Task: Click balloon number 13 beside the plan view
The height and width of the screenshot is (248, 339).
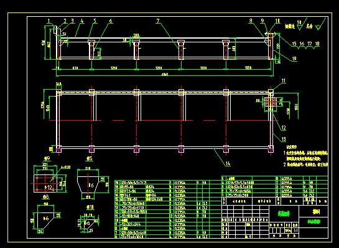Action: (284, 139)
